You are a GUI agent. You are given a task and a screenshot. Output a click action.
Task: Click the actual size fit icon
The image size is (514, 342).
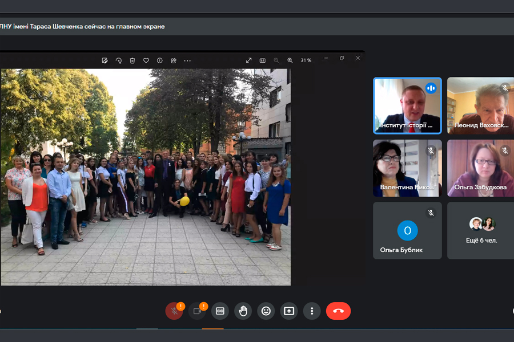(x=262, y=60)
